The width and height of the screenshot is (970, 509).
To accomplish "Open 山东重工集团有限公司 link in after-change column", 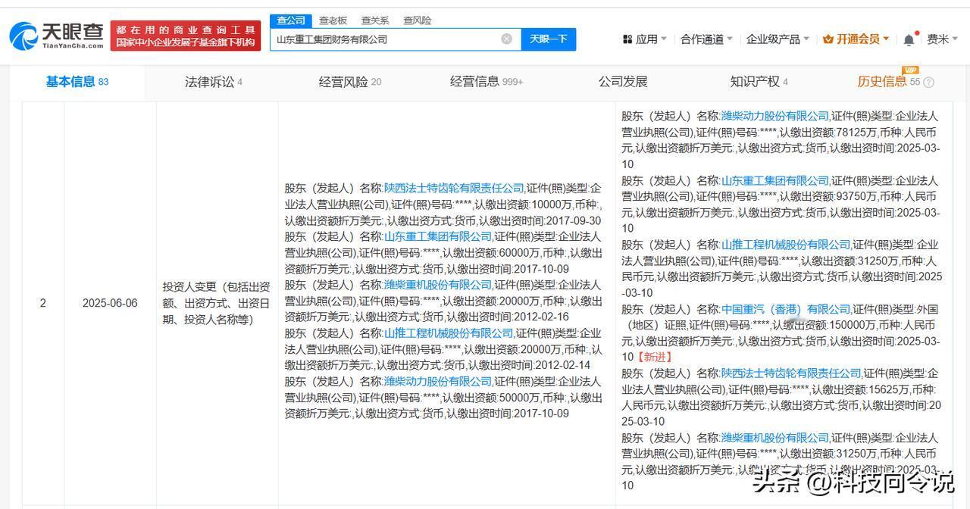I will (x=775, y=181).
